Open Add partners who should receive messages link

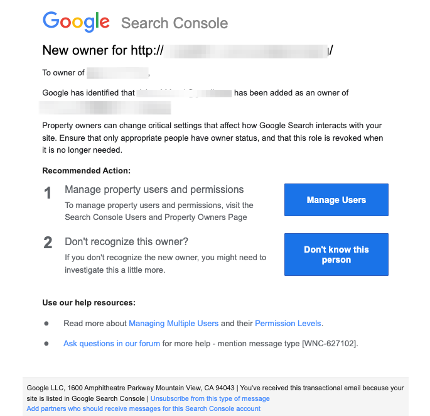143,408
